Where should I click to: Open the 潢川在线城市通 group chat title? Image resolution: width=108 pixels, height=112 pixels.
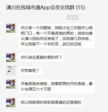click(46, 8)
